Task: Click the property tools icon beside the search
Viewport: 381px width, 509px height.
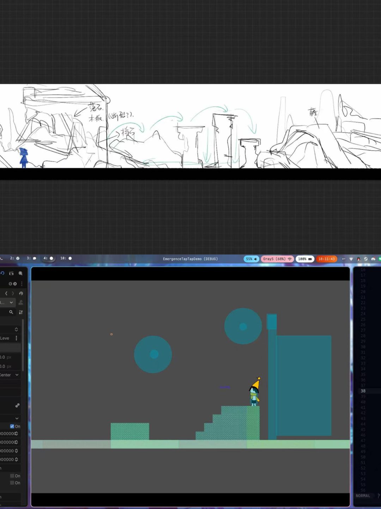Action: click(x=21, y=312)
